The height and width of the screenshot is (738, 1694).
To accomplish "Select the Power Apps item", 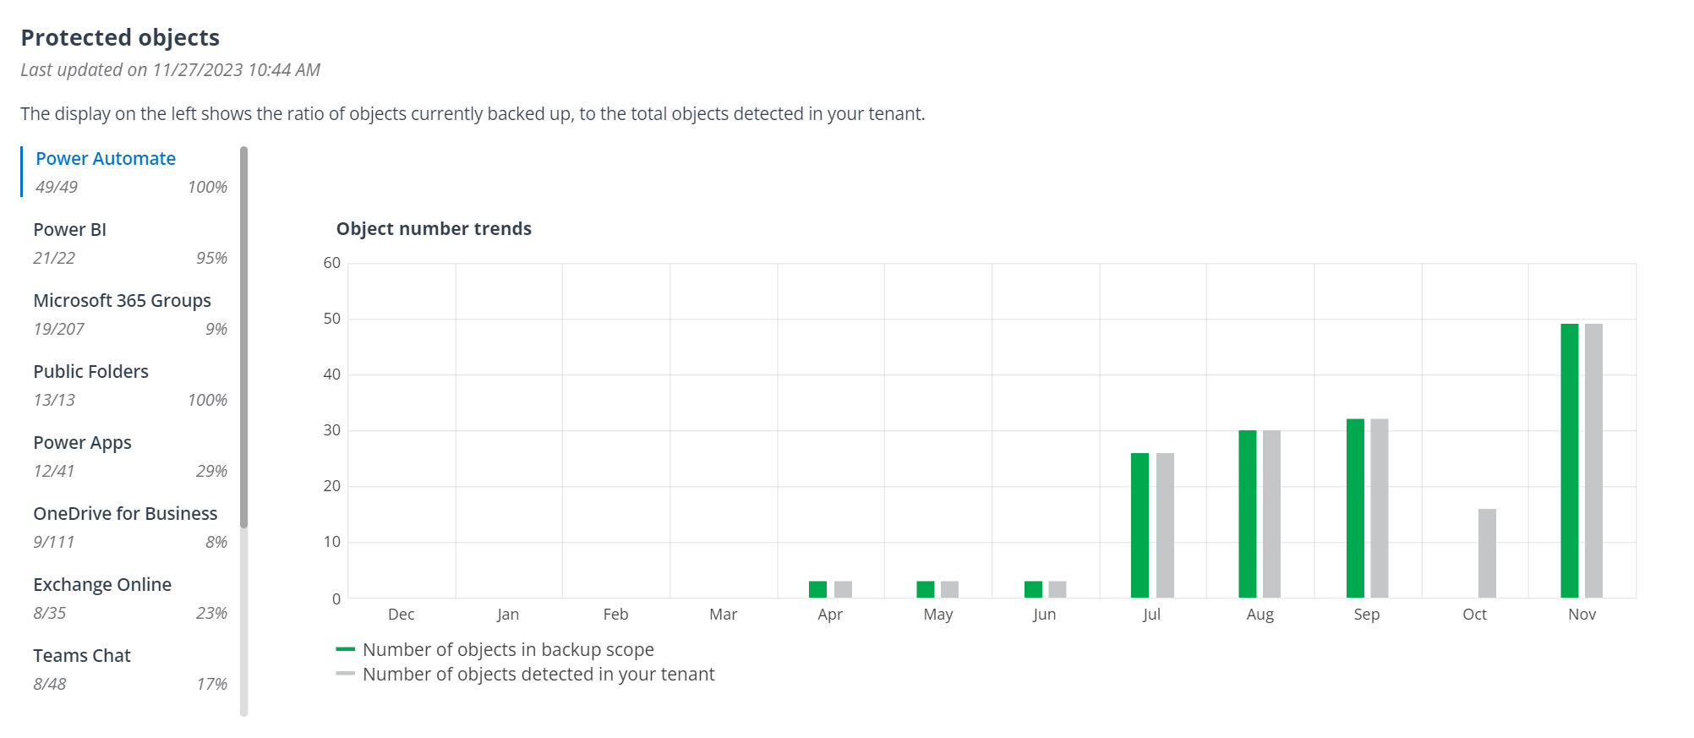I will 82,443.
